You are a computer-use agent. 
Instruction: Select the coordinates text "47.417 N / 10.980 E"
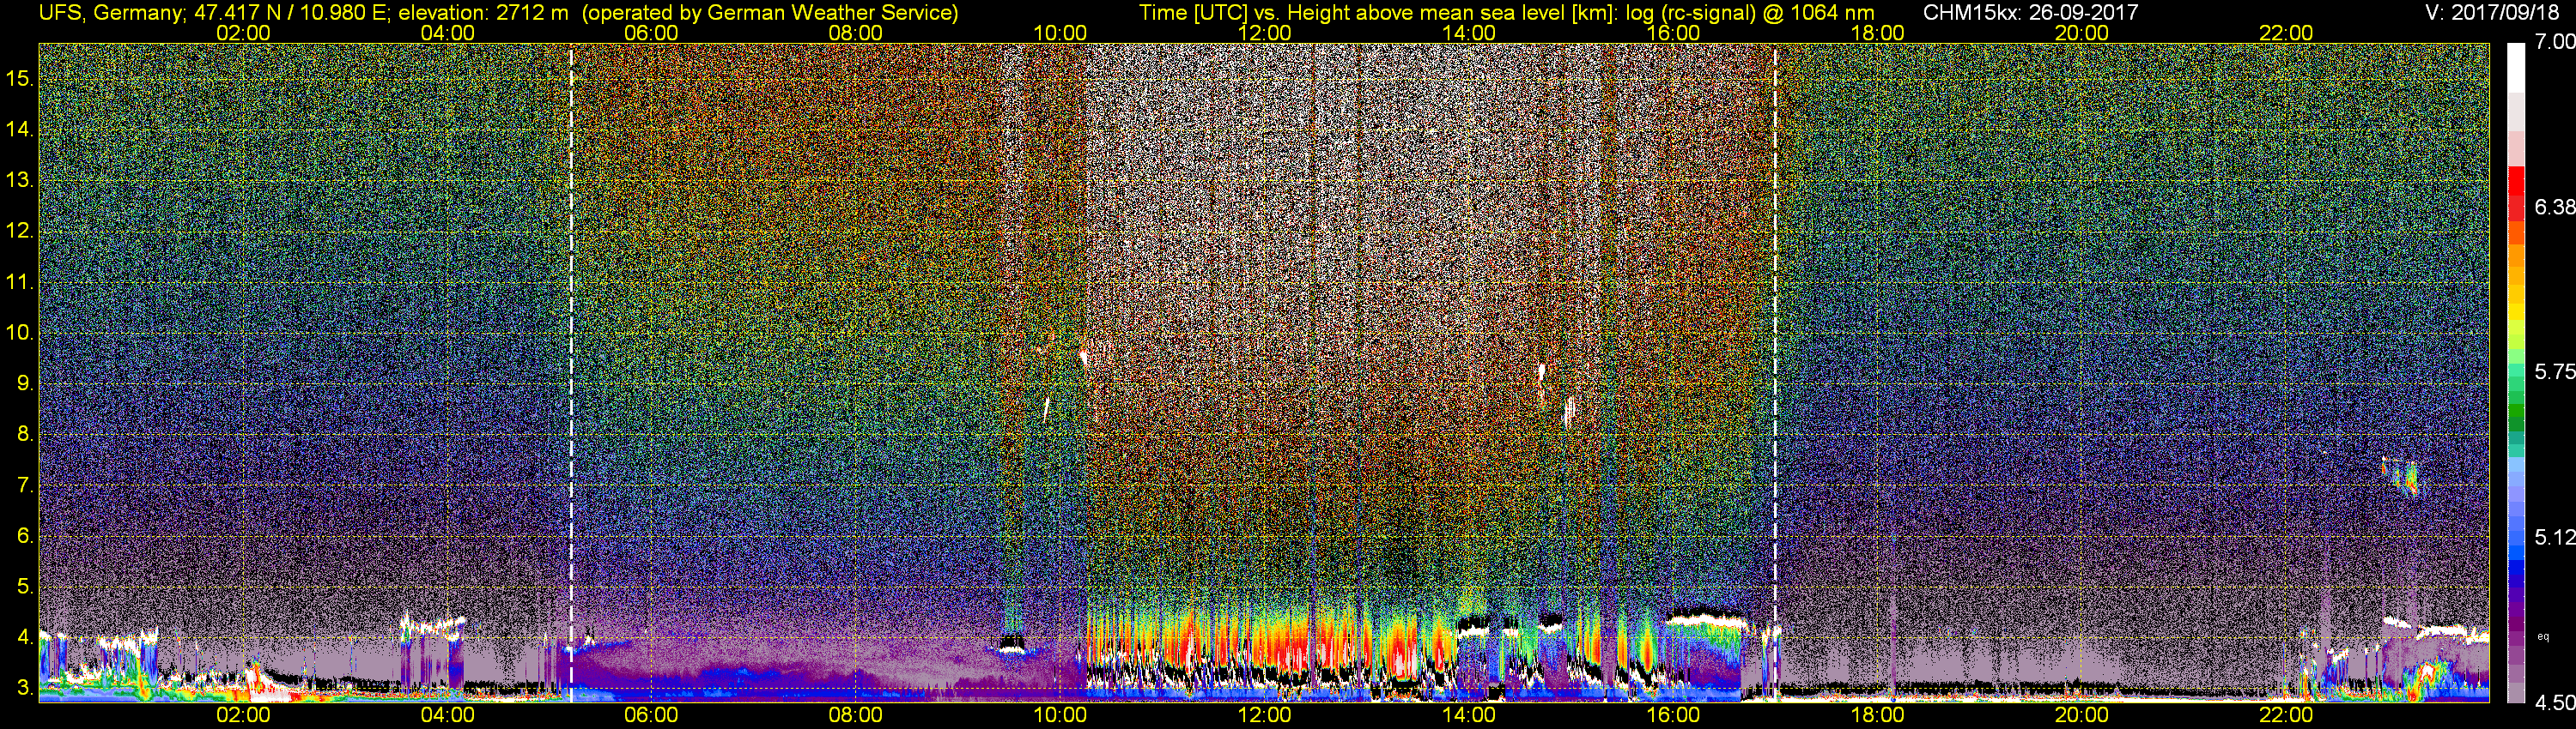click(x=292, y=12)
